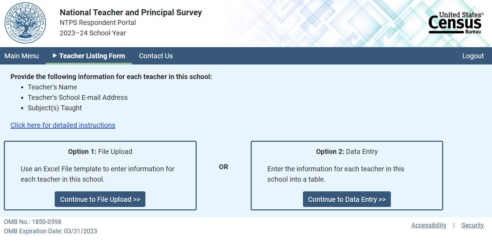492x243 pixels.
Task: Open the detailed instructions link
Action: tap(63, 125)
